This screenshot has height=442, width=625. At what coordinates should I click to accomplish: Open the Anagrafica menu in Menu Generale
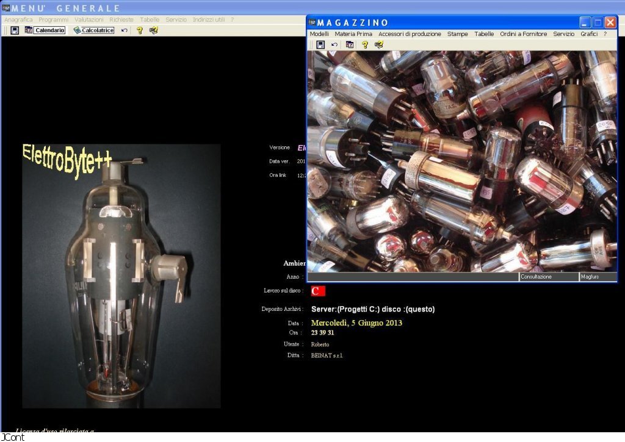tap(18, 20)
